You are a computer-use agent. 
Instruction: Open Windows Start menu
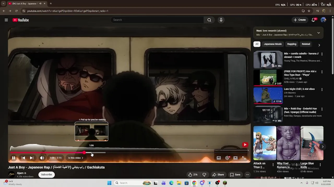point(109,183)
